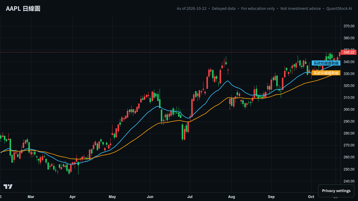Click the 260.00 price axis label

click(349, 157)
